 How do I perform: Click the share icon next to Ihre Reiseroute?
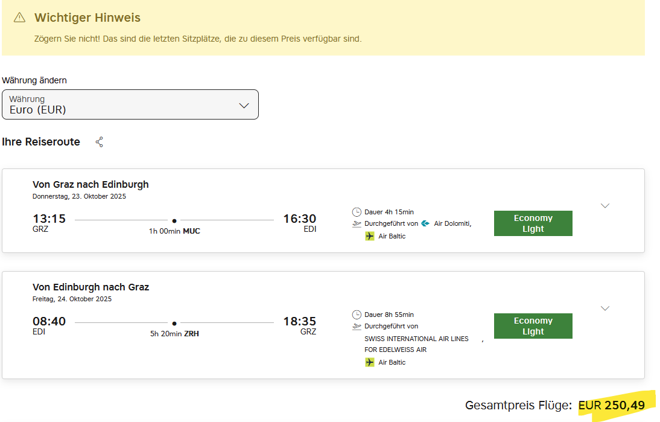(x=100, y=142)
